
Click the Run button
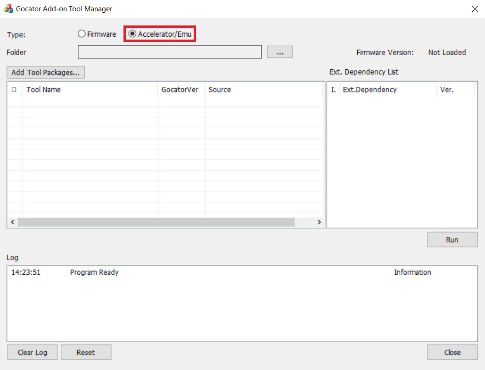coord(452,240)
